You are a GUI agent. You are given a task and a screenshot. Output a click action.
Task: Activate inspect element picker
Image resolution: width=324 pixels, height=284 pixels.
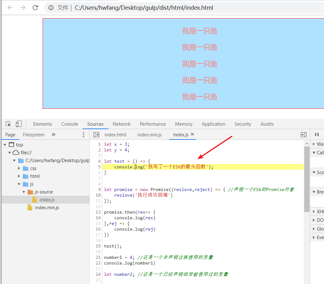click(x=8, y=124)
